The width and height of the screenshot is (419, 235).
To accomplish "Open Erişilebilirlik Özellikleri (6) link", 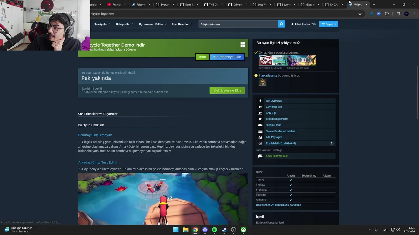I will pos(281,143).
